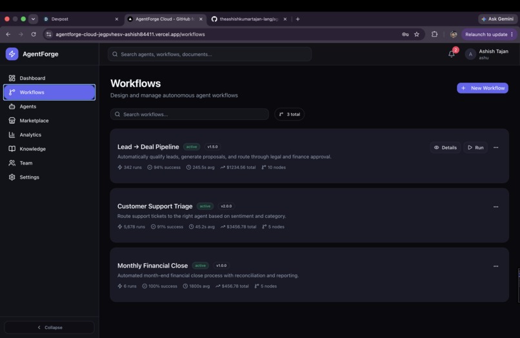This screenshot has width=520, height=338.
Task: Click the 342 runs stat
Action: pos(130,167)
